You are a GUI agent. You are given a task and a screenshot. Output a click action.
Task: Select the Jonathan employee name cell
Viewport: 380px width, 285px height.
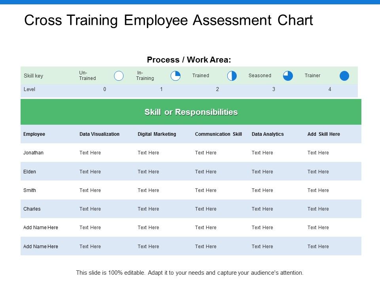(x=34, y=153)
